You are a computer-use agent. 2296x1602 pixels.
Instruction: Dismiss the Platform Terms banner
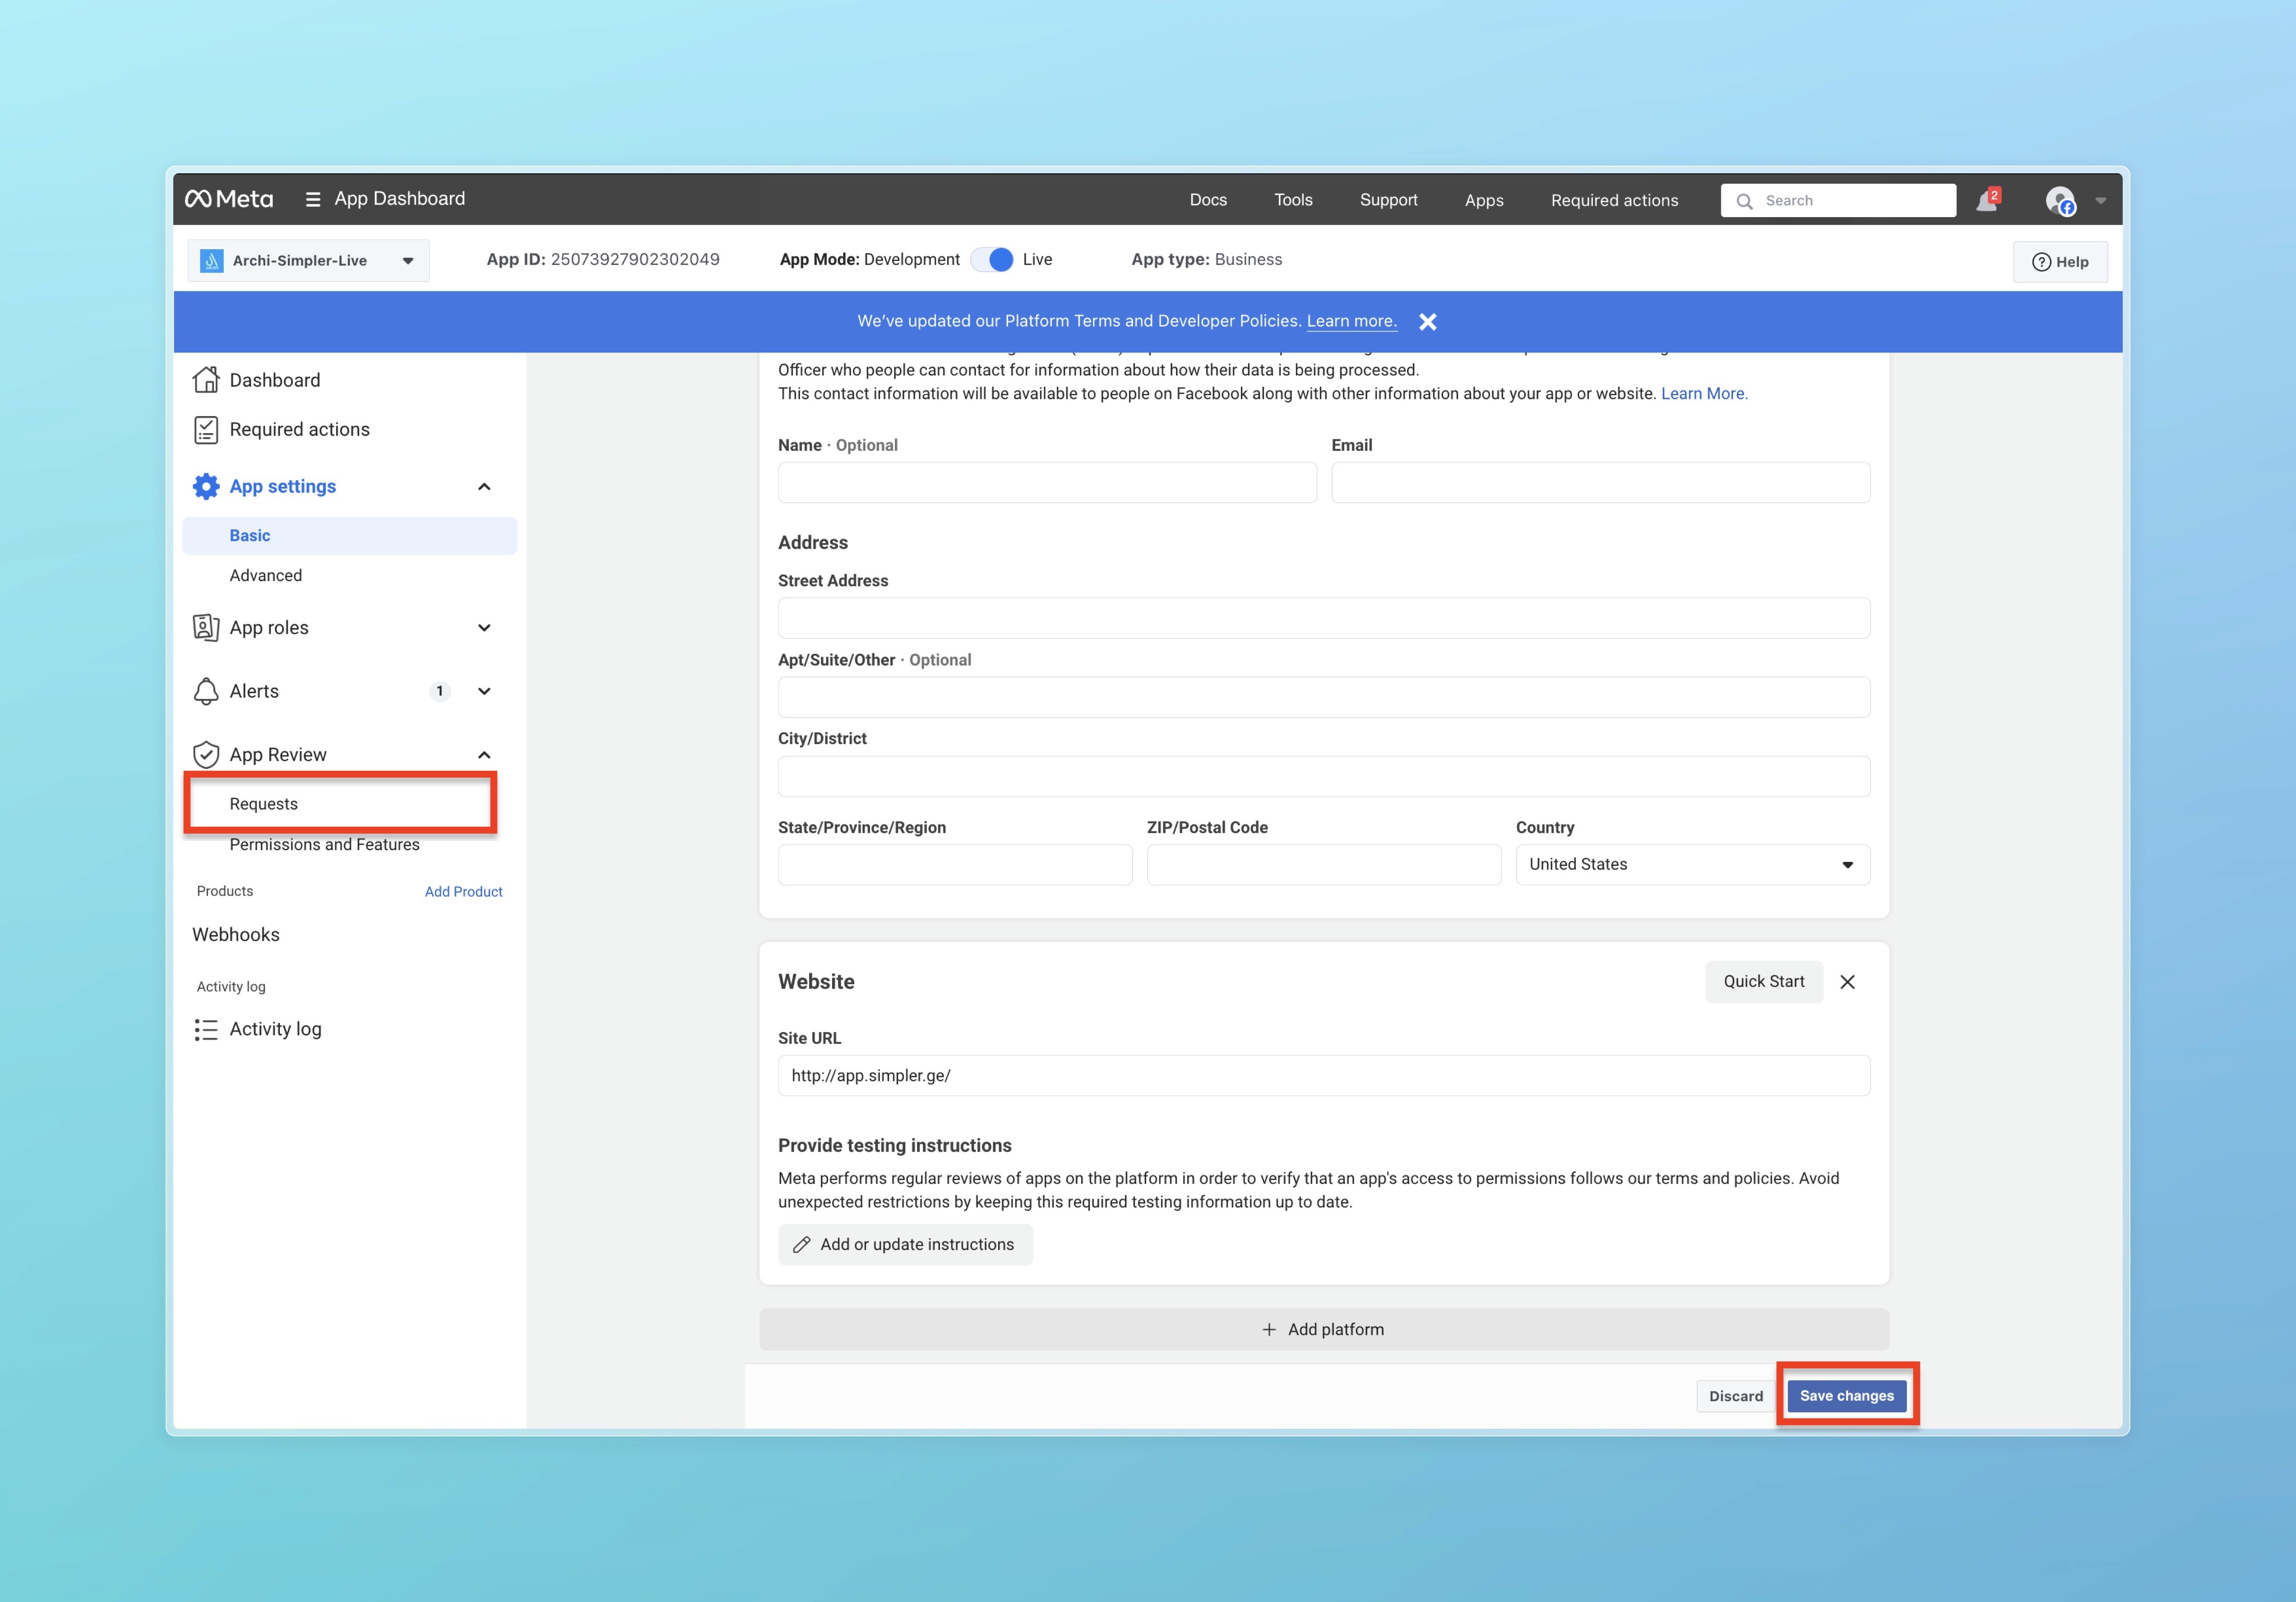(x=1427, y=322)
